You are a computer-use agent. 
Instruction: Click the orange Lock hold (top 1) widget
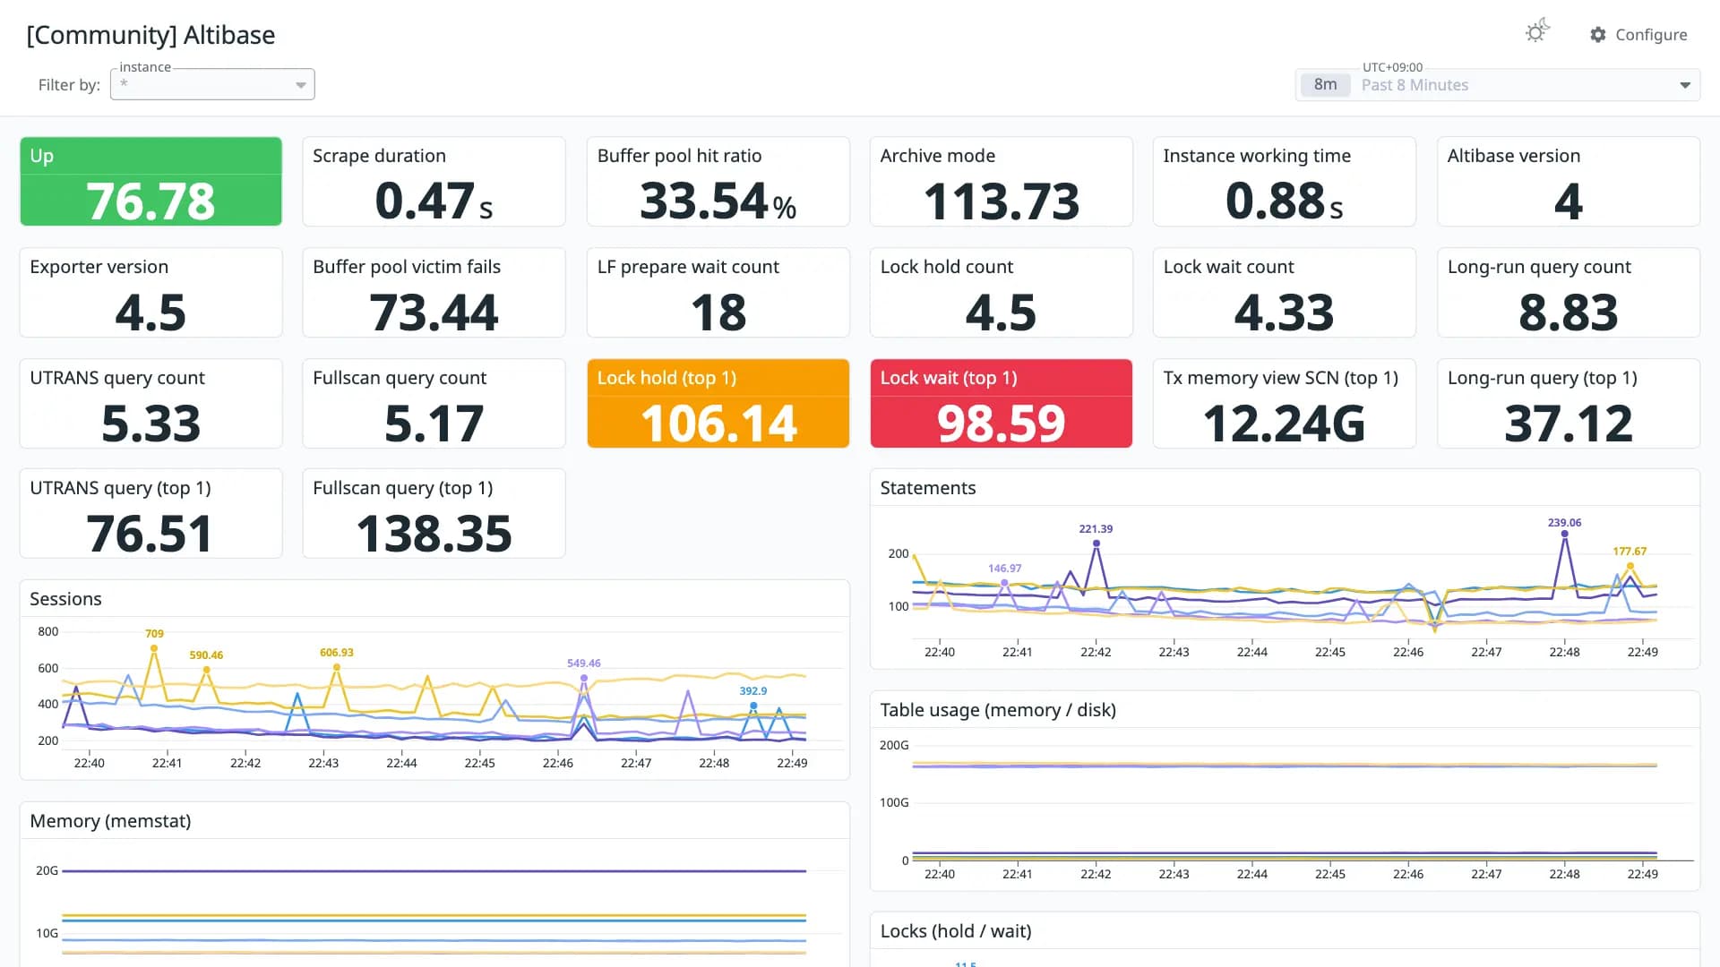click(x=718, y=403)
